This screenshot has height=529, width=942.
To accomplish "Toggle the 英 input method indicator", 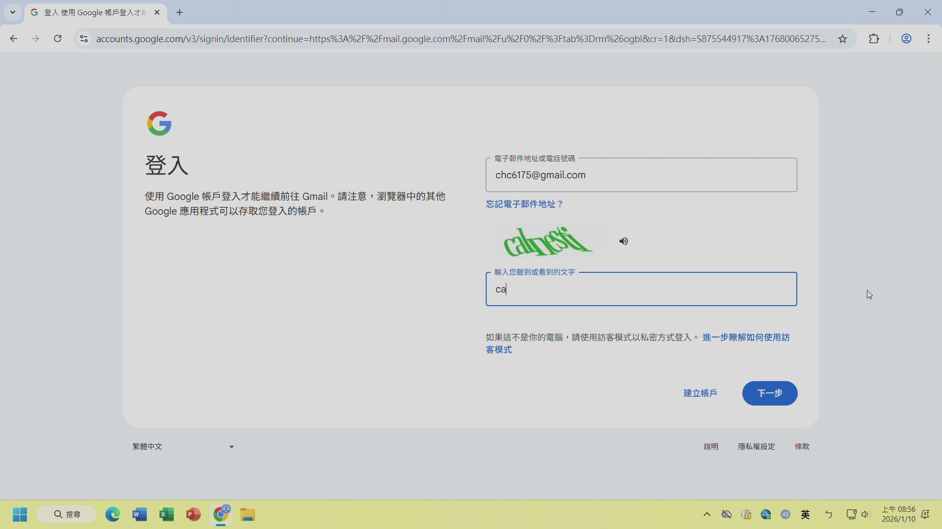I will tap(805, 514).
